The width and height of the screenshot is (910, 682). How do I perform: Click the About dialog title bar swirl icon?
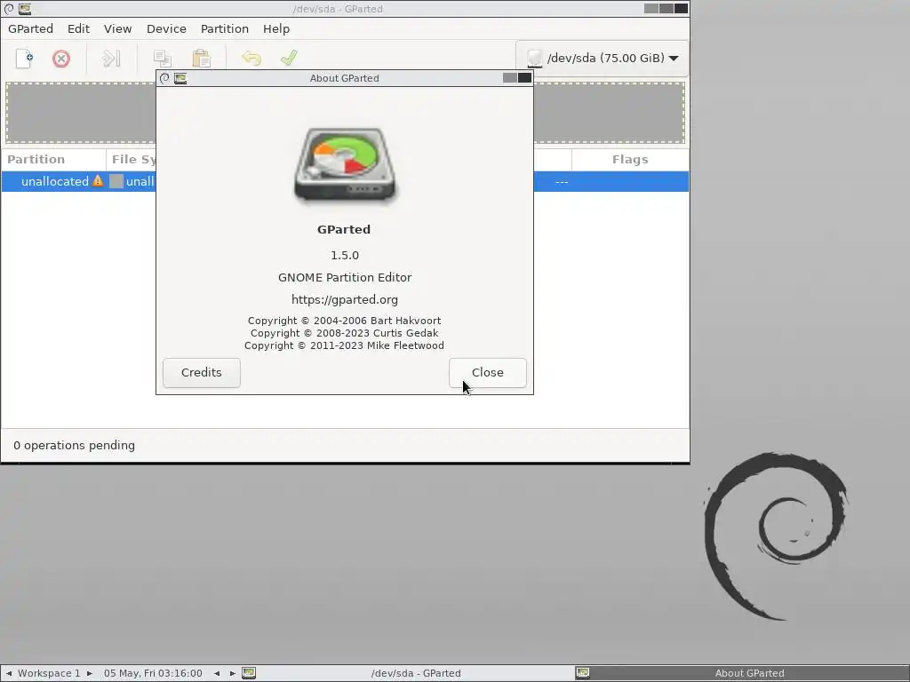point(164,78)
